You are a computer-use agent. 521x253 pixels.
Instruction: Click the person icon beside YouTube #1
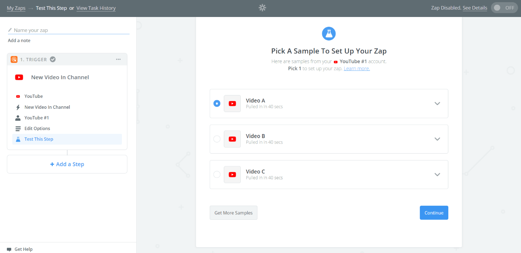coord(19,117)
